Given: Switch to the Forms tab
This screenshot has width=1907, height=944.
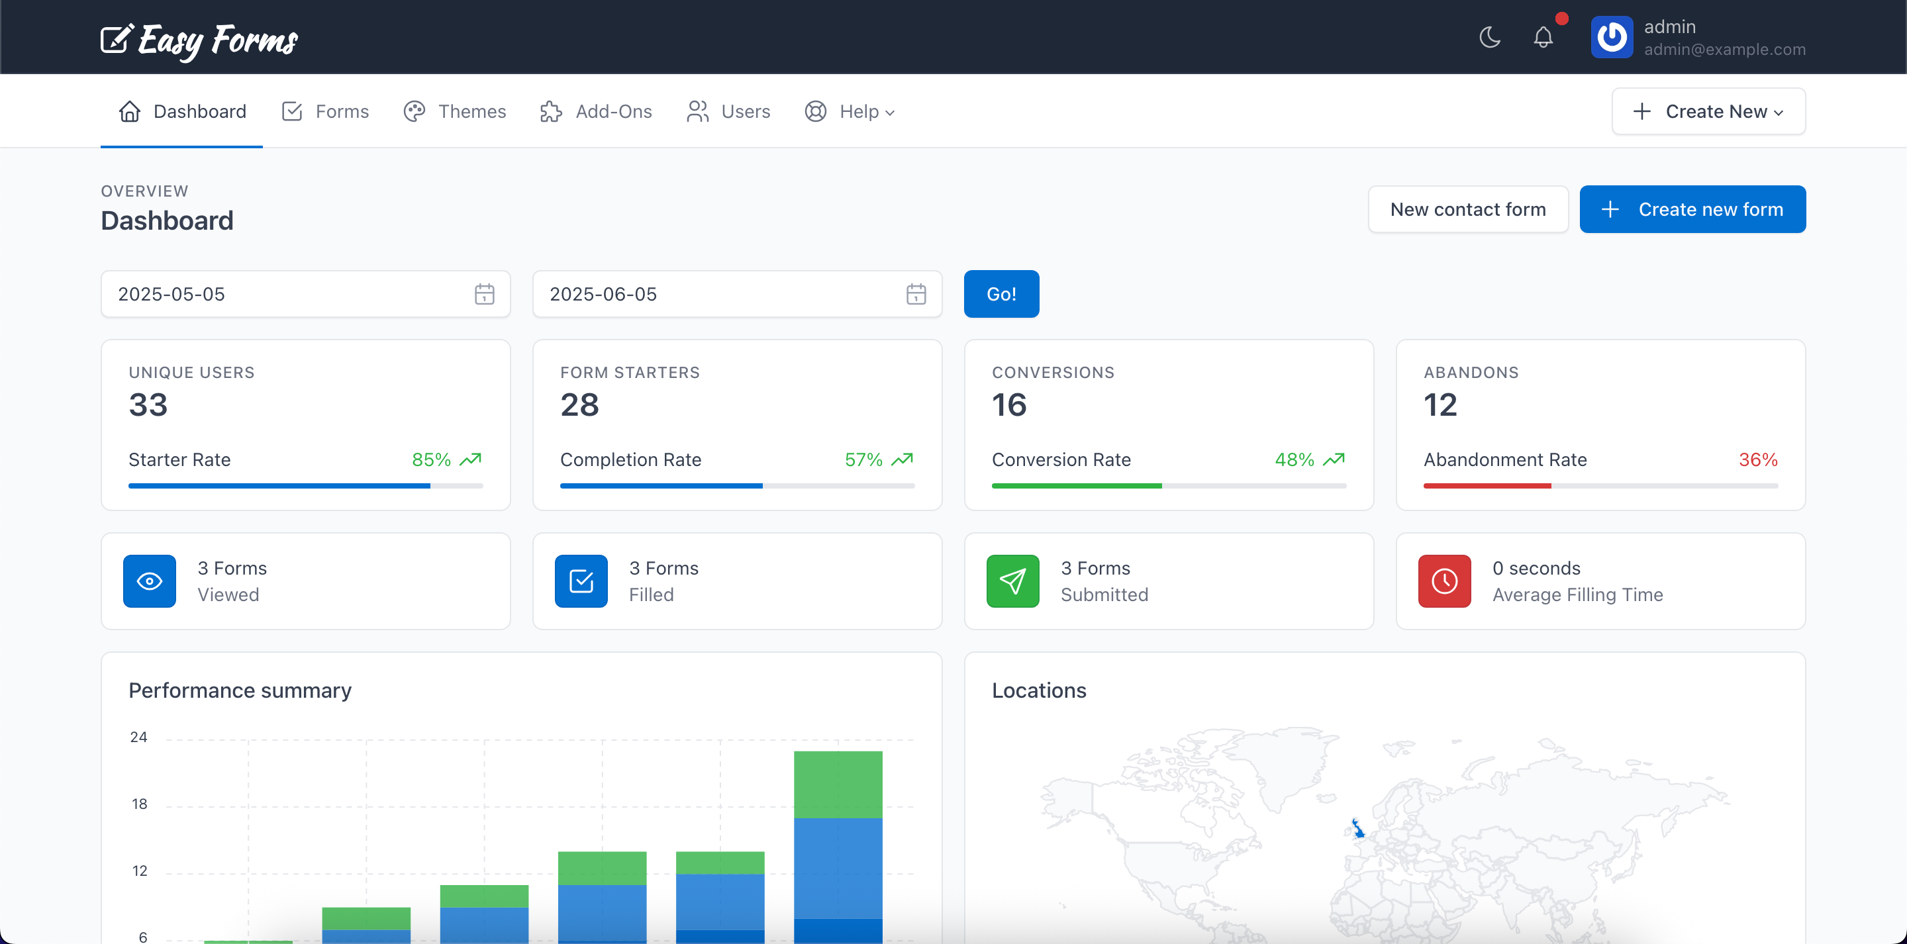Looking at the screenshot, I should [x=325, y=111].
